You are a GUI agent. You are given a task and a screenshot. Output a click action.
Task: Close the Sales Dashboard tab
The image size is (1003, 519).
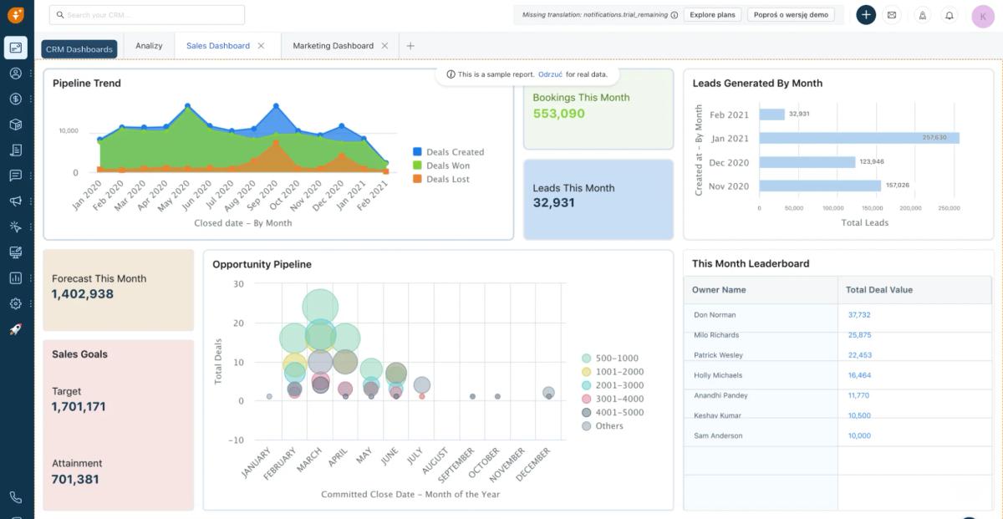click(261, 46)
